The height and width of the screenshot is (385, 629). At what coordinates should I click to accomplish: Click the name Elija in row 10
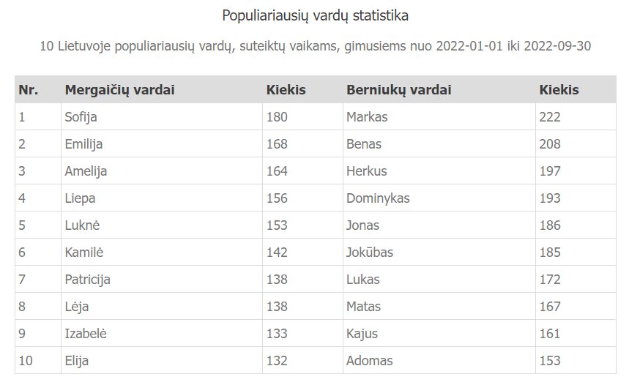pos(77,361)
